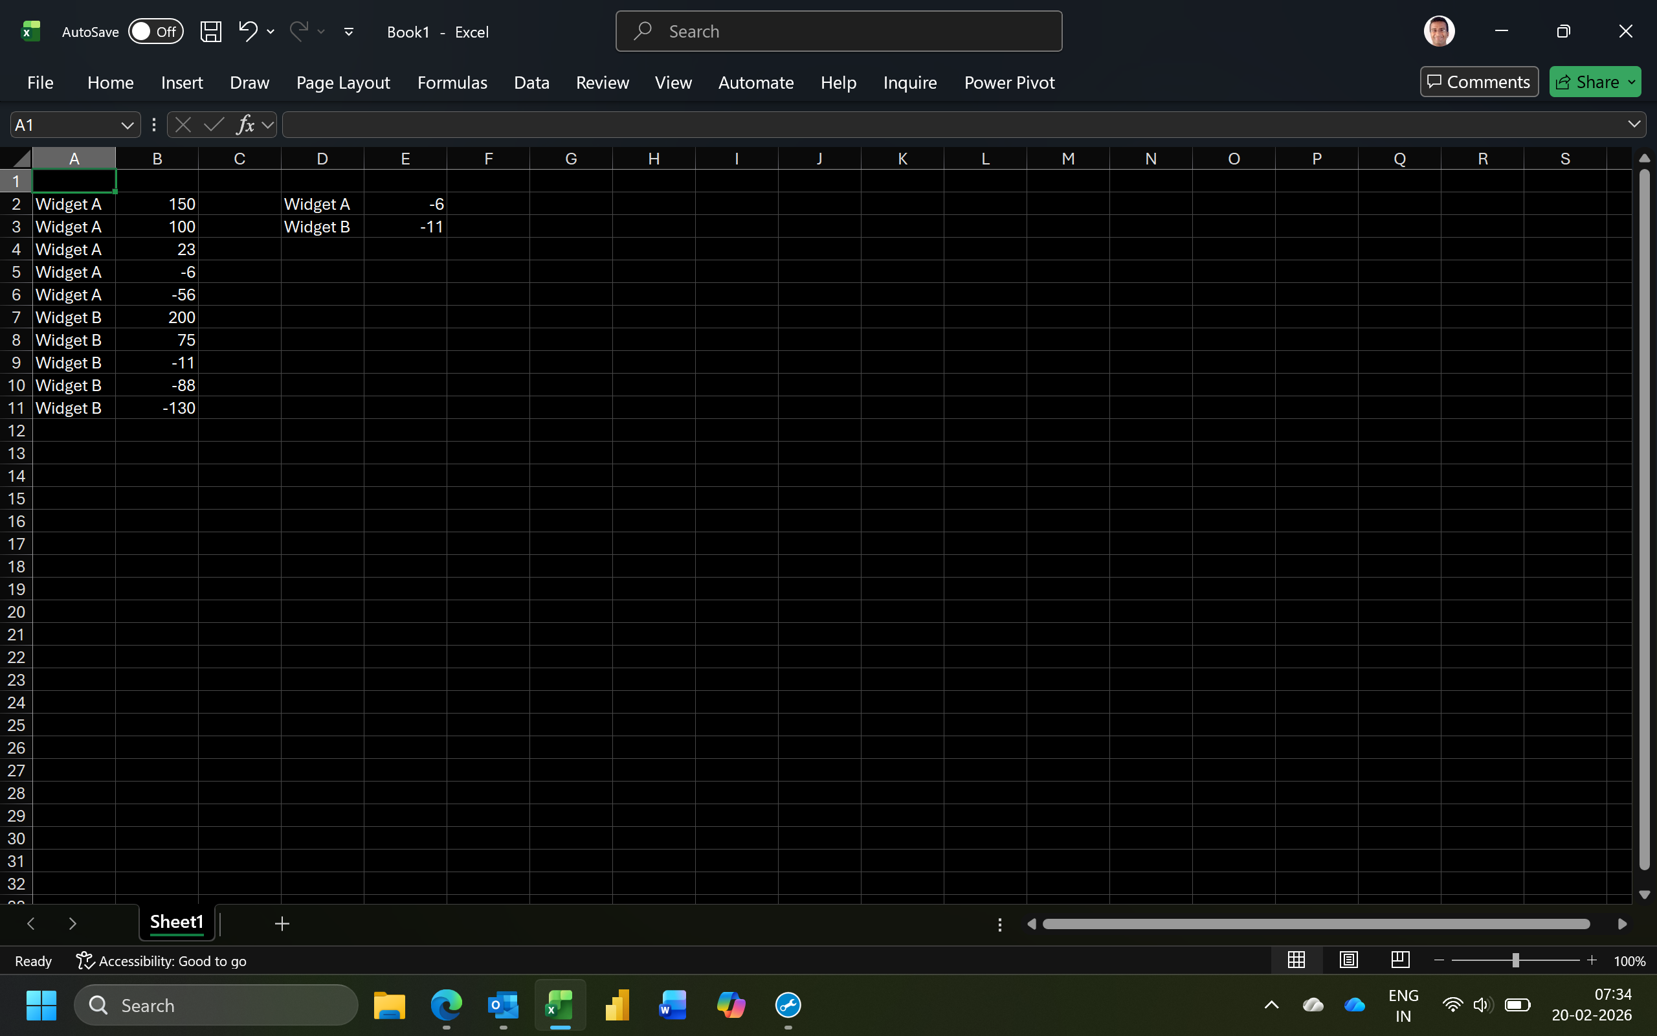
Task: Open the Power Pivot tab
Action: 1009,82
